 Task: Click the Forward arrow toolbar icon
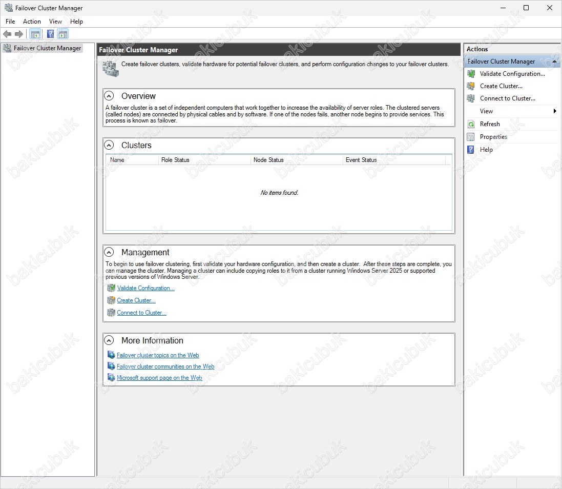point(19,34)
